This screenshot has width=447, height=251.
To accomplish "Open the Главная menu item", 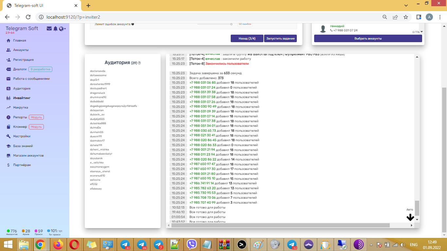I will [x=20, y=41].
